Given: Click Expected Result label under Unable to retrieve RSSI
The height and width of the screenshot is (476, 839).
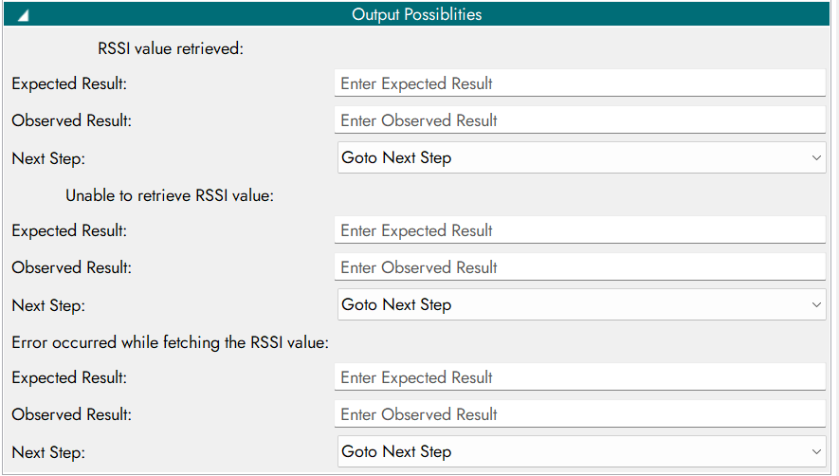Looking at the screenshot, I should (x=69, y=230).
